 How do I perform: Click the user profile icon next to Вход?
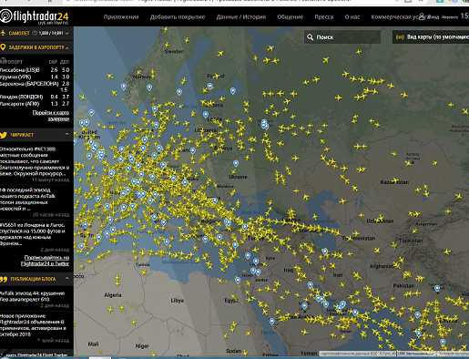pyautogui.click(x=422, y=16)
